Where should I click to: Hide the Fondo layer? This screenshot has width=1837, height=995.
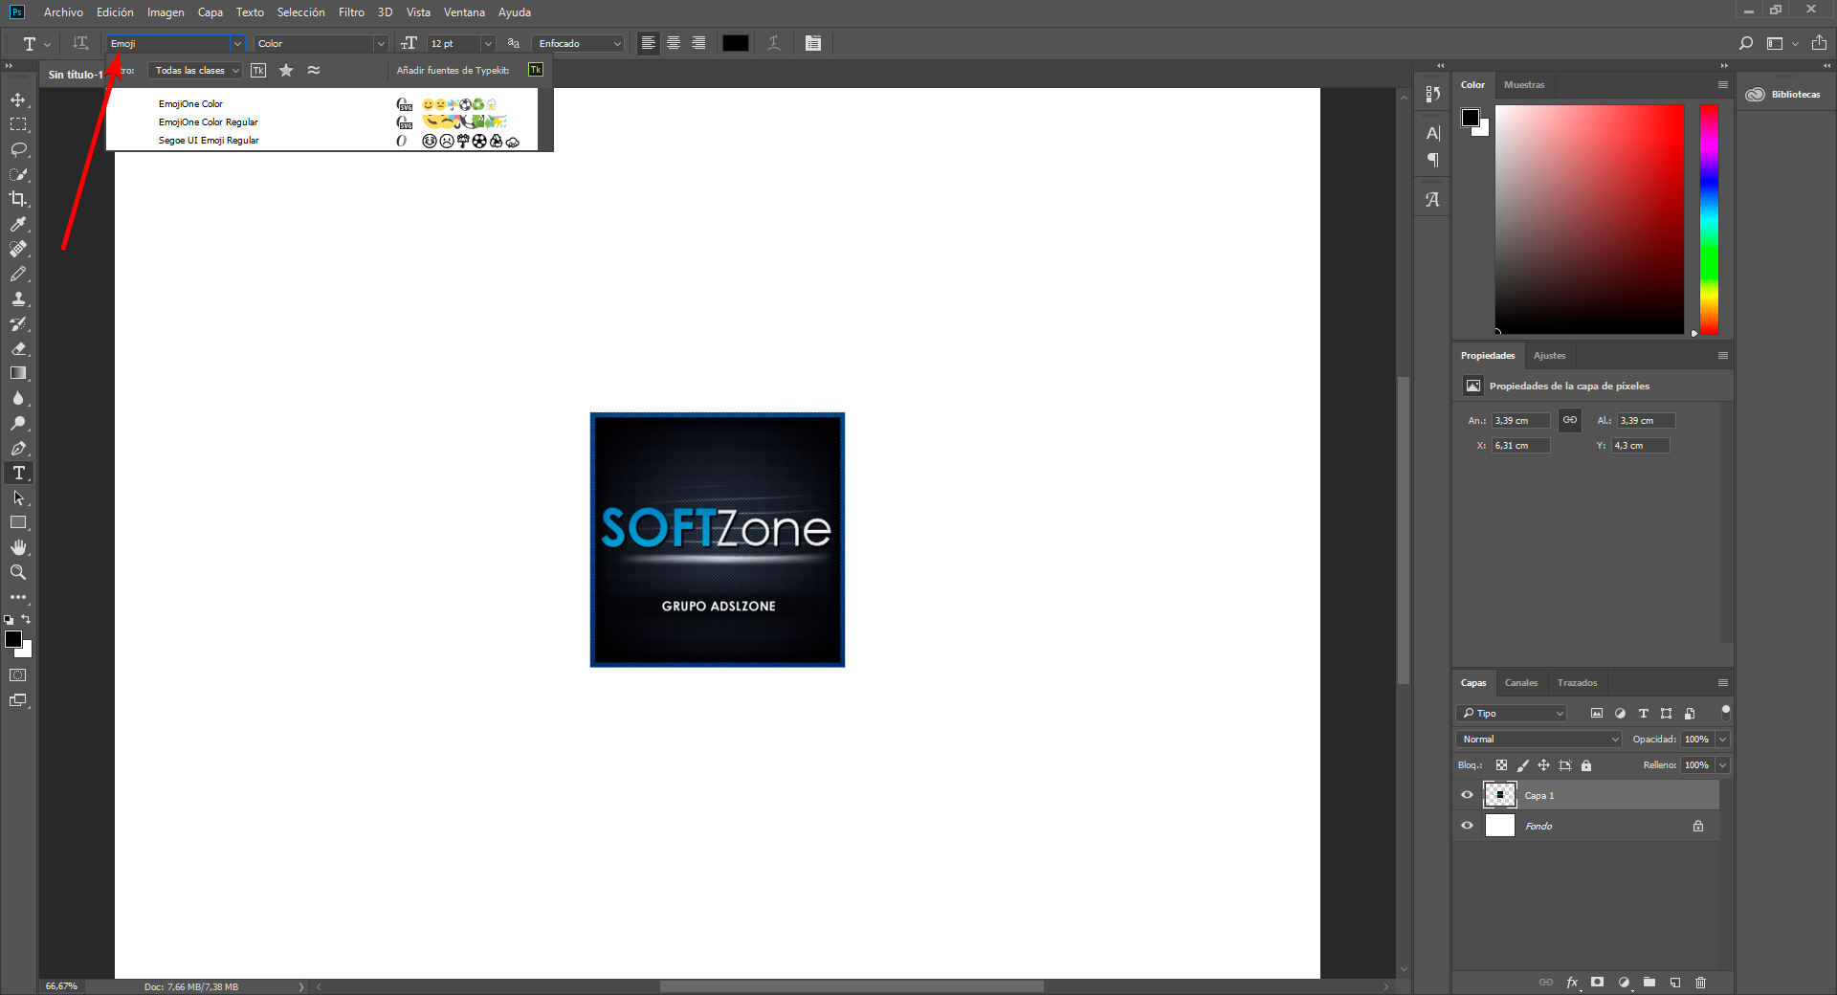coord(1467,826)
